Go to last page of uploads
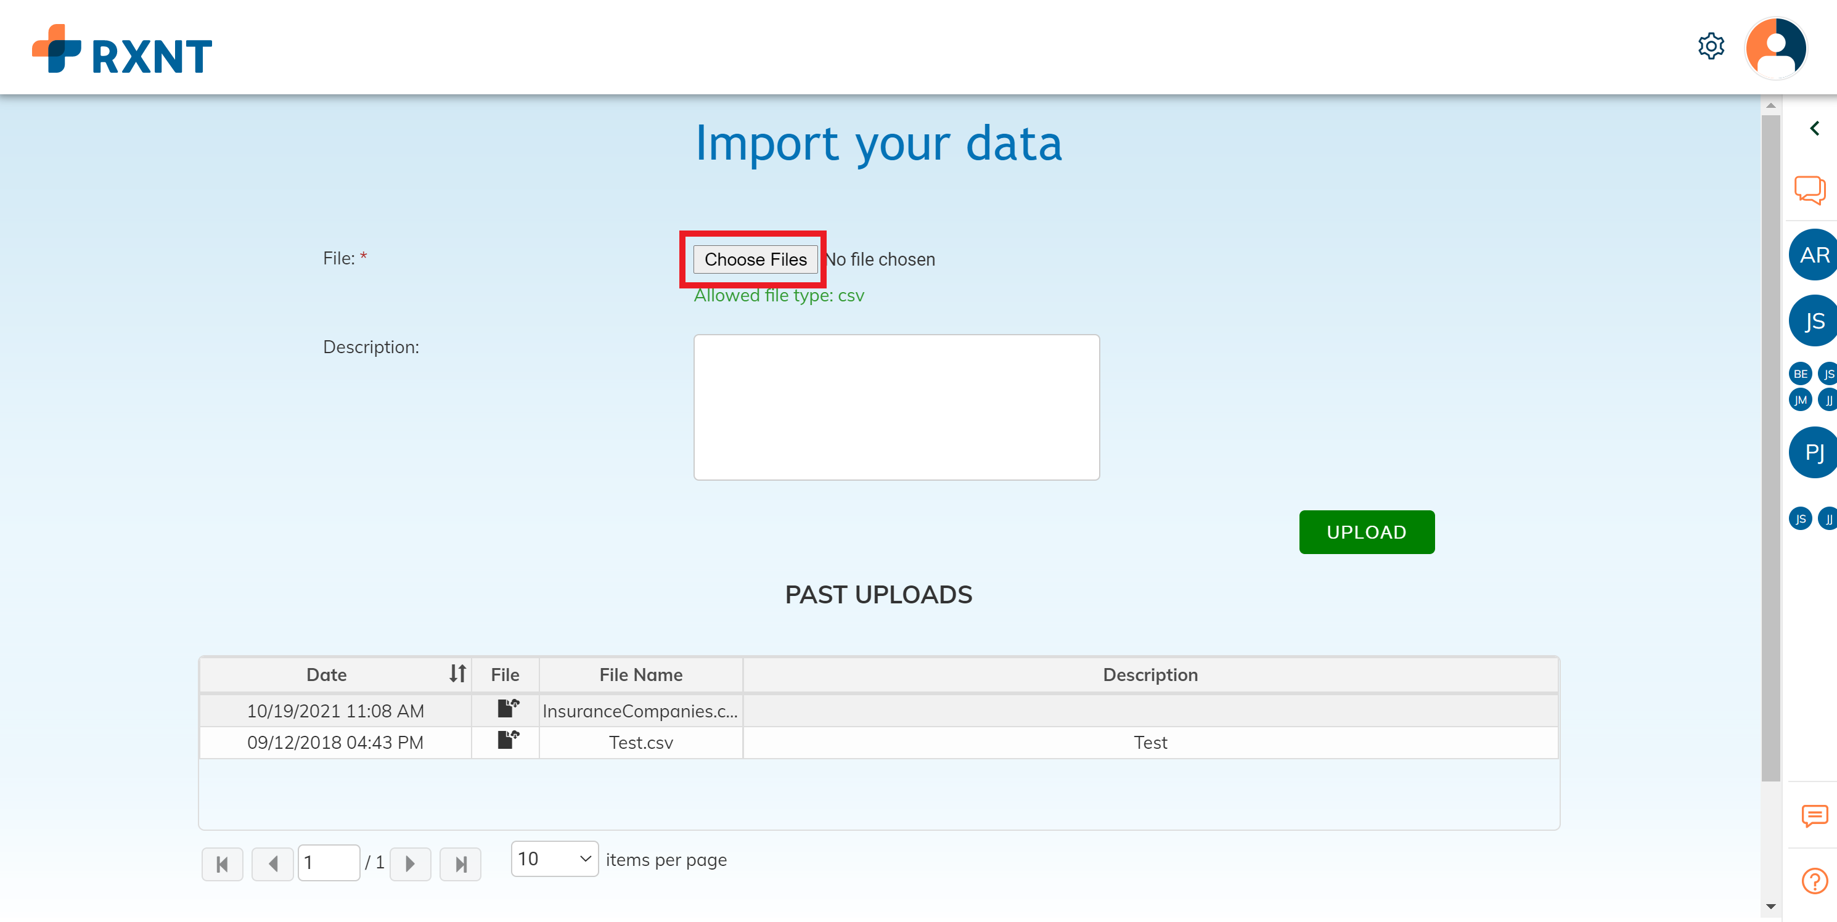 click(x=460, y=864)
